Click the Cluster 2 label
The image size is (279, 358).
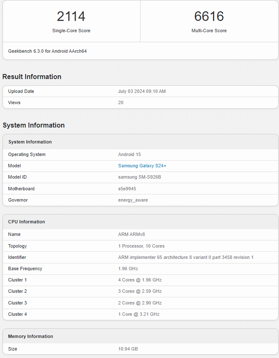pos(17,292)
